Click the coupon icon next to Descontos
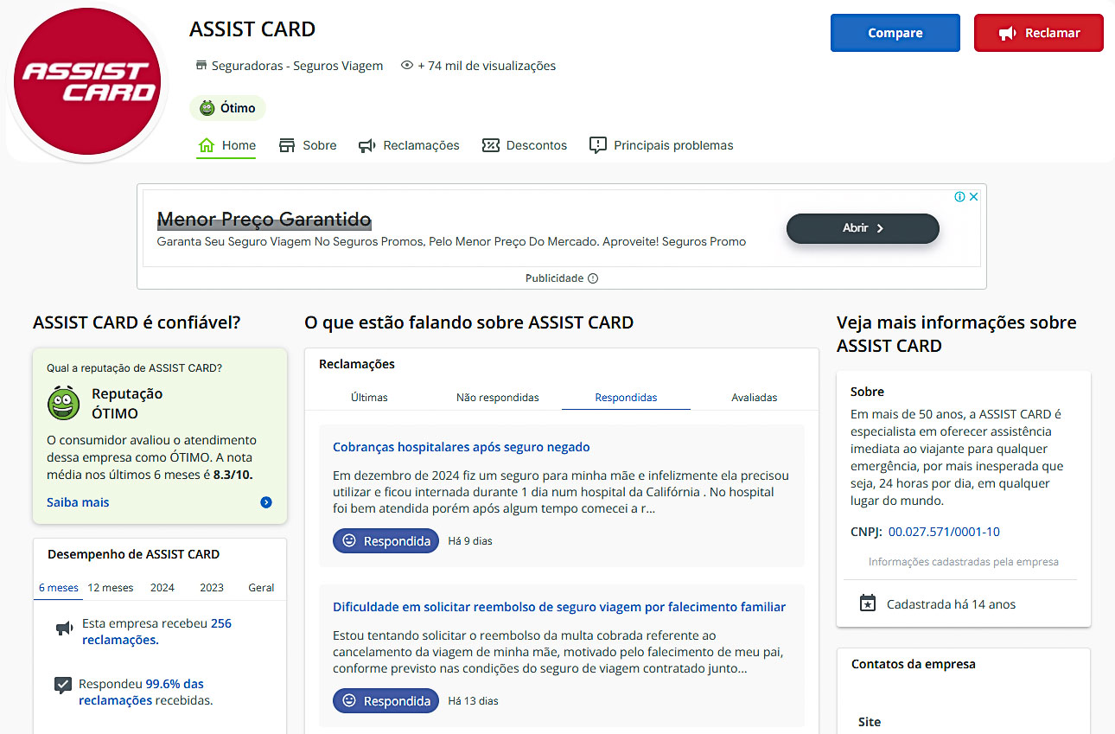Image resolution: width=1115 pixels, height=734 pixels. pos(491,145)
